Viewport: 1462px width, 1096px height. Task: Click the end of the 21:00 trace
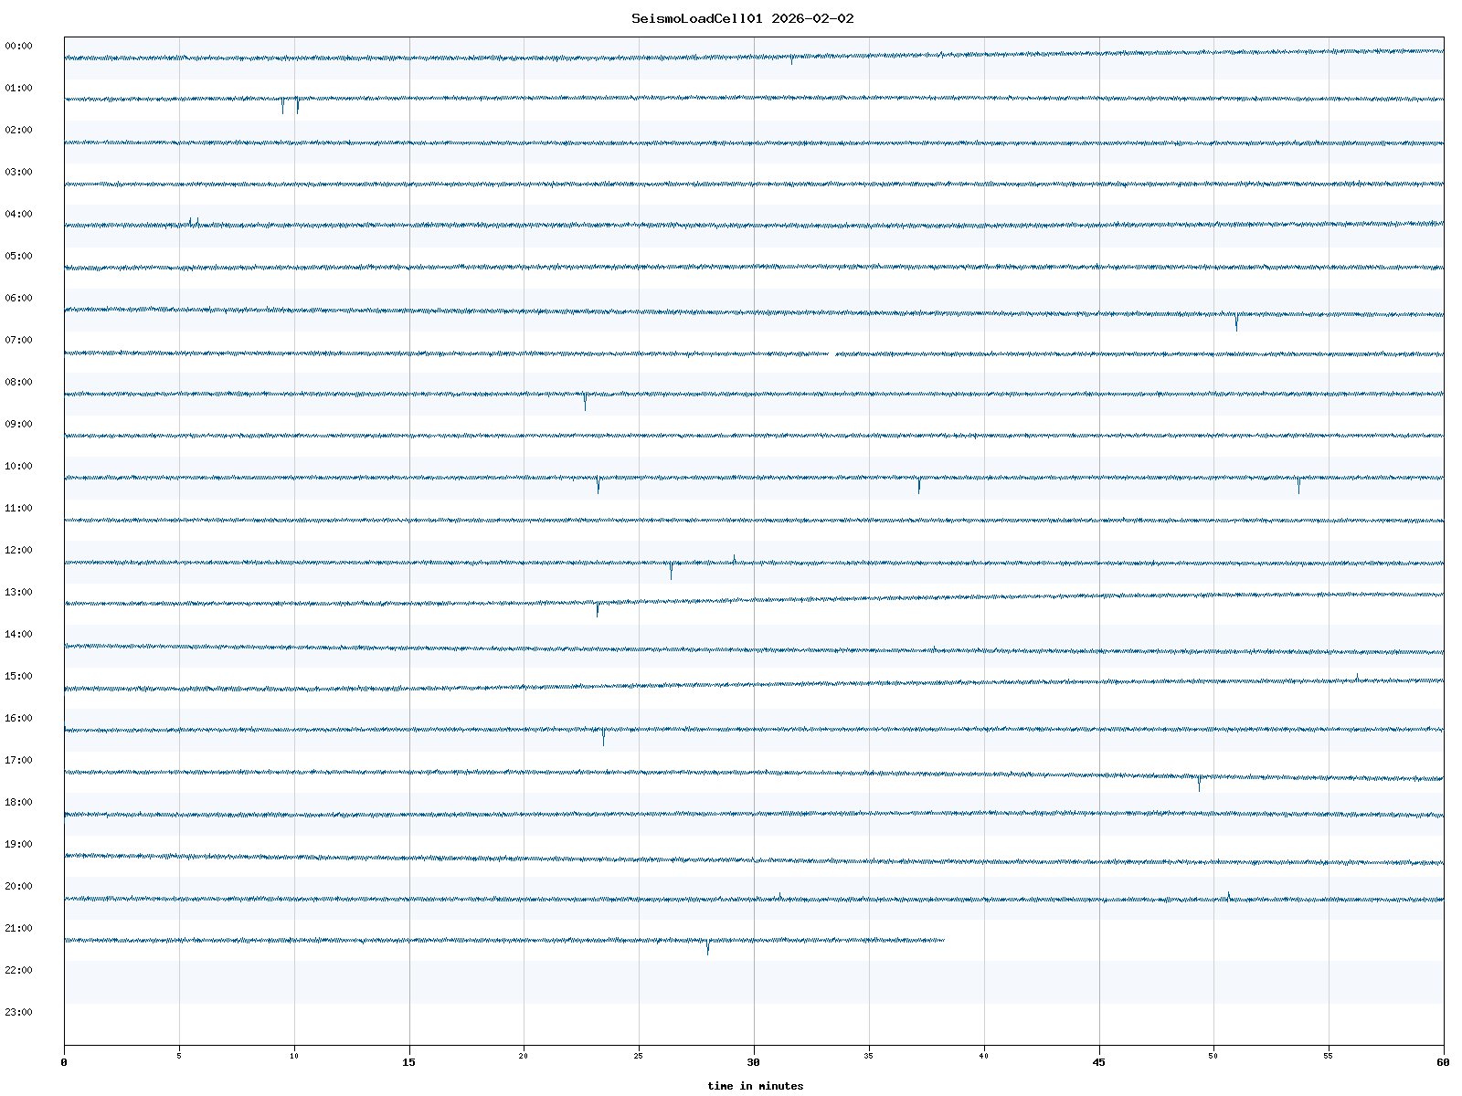coord(944,940)
